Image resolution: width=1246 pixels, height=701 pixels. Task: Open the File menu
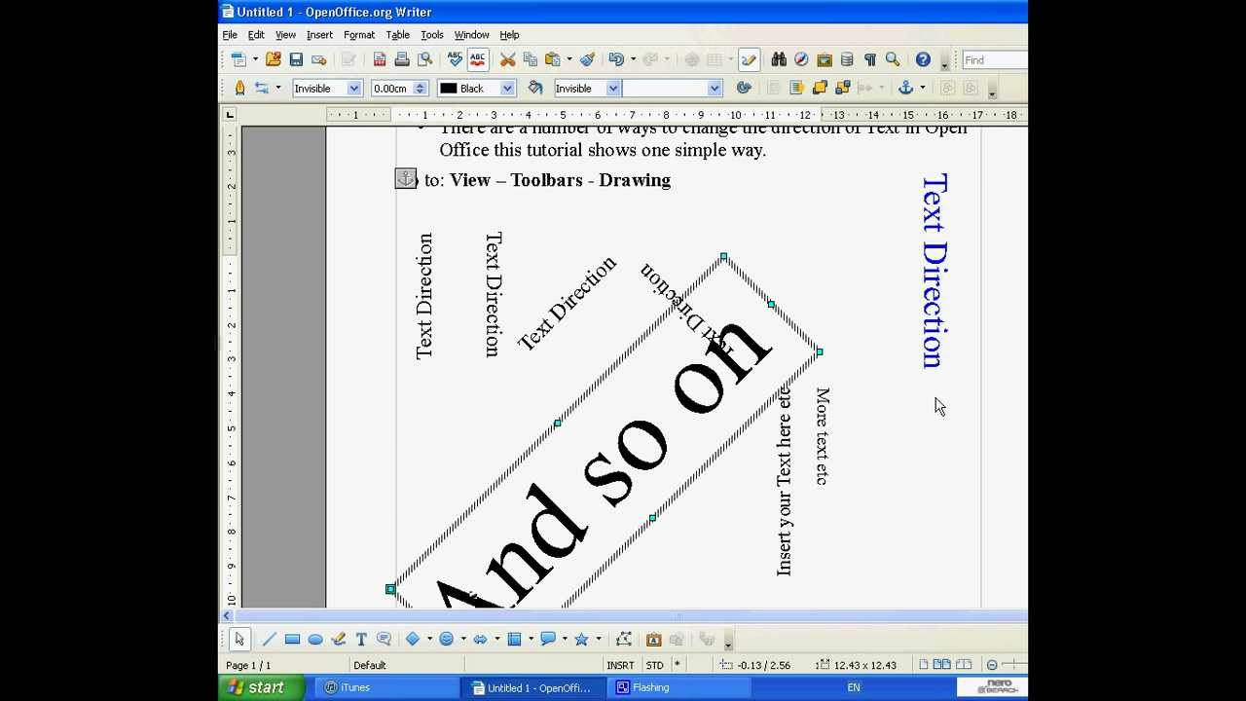(230, 35)
